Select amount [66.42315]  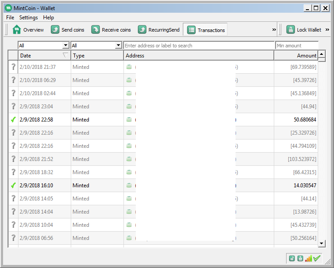305,172
